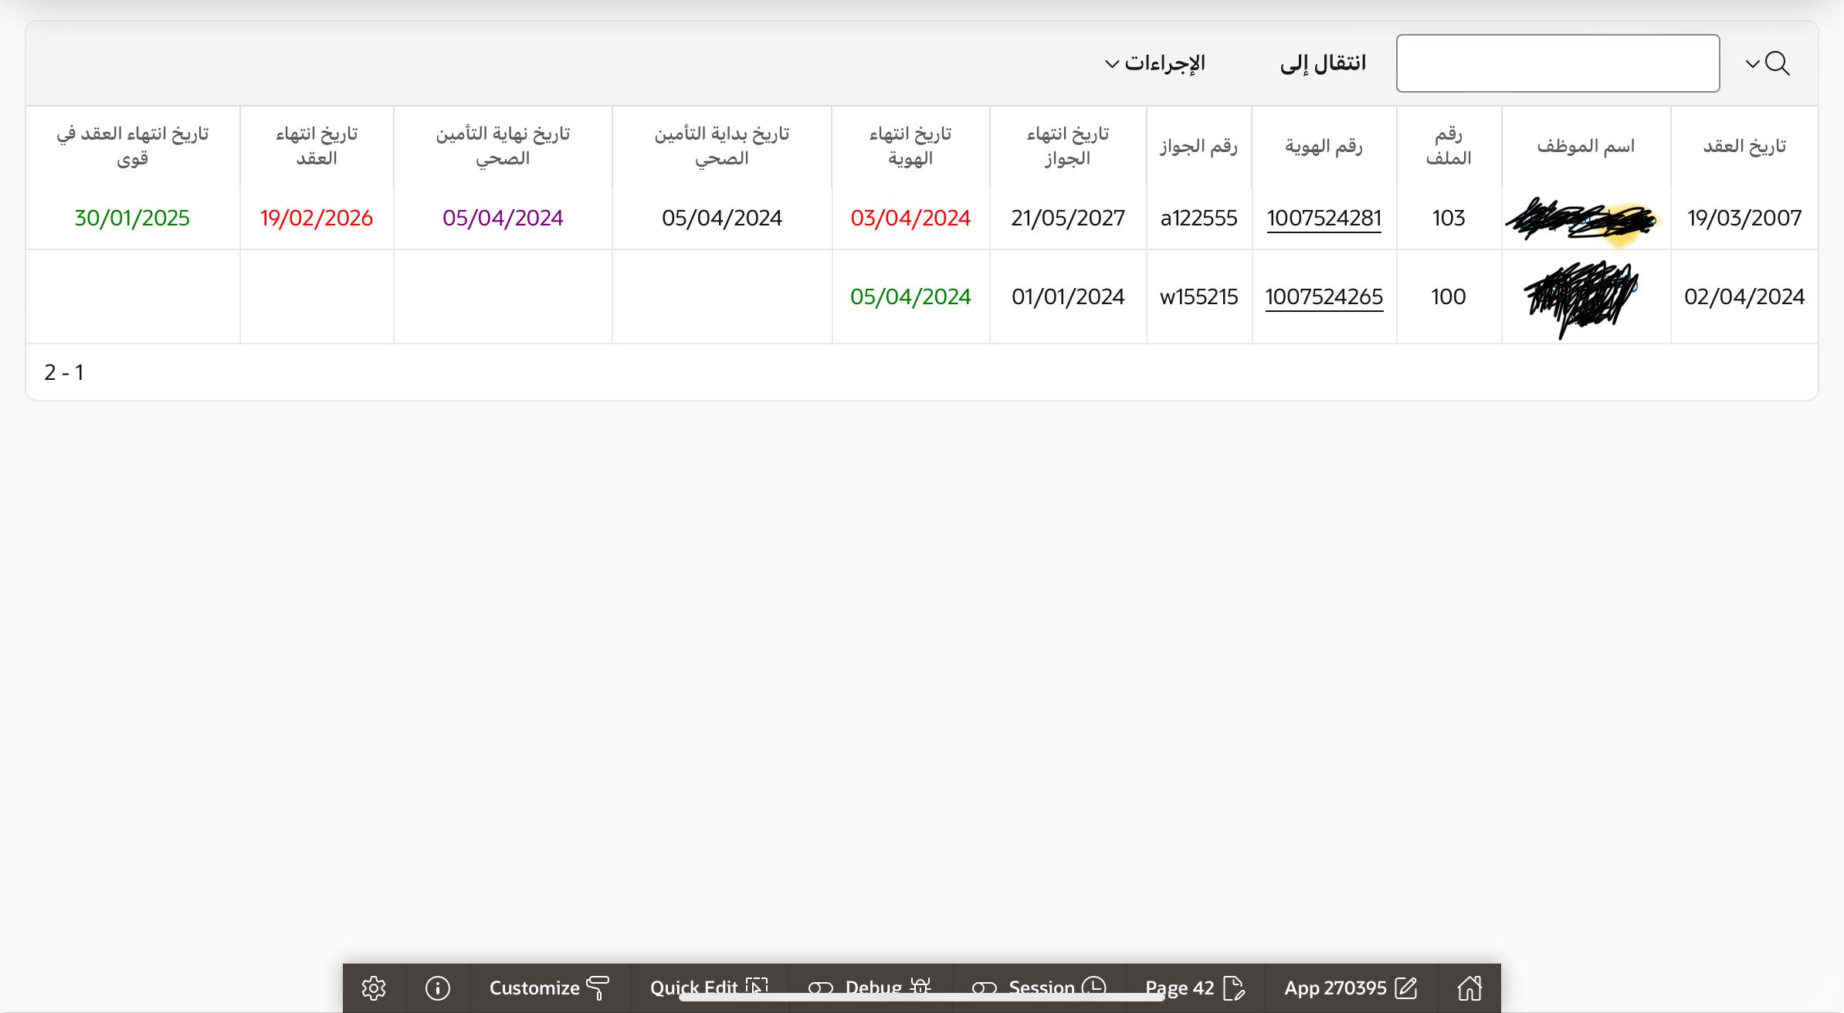Open the الإجراءات actions menu
This screenshot has width=1844, height=1013.
point(1155,63)
